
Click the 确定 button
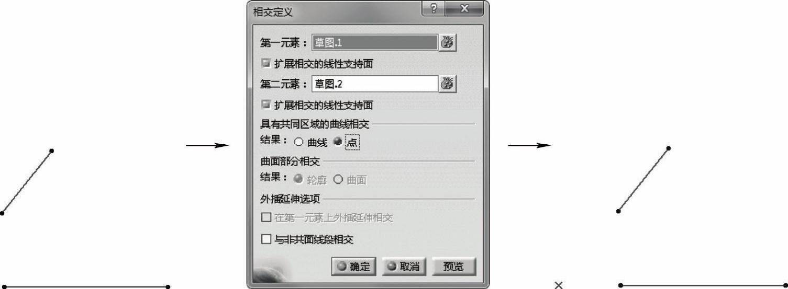tap(353, 266)
